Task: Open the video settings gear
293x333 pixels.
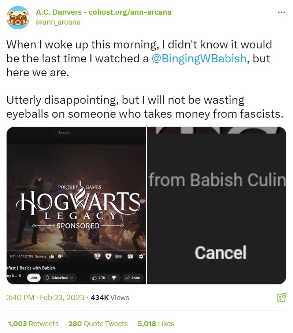Action: pyautogui.click(x=141, y=256)
